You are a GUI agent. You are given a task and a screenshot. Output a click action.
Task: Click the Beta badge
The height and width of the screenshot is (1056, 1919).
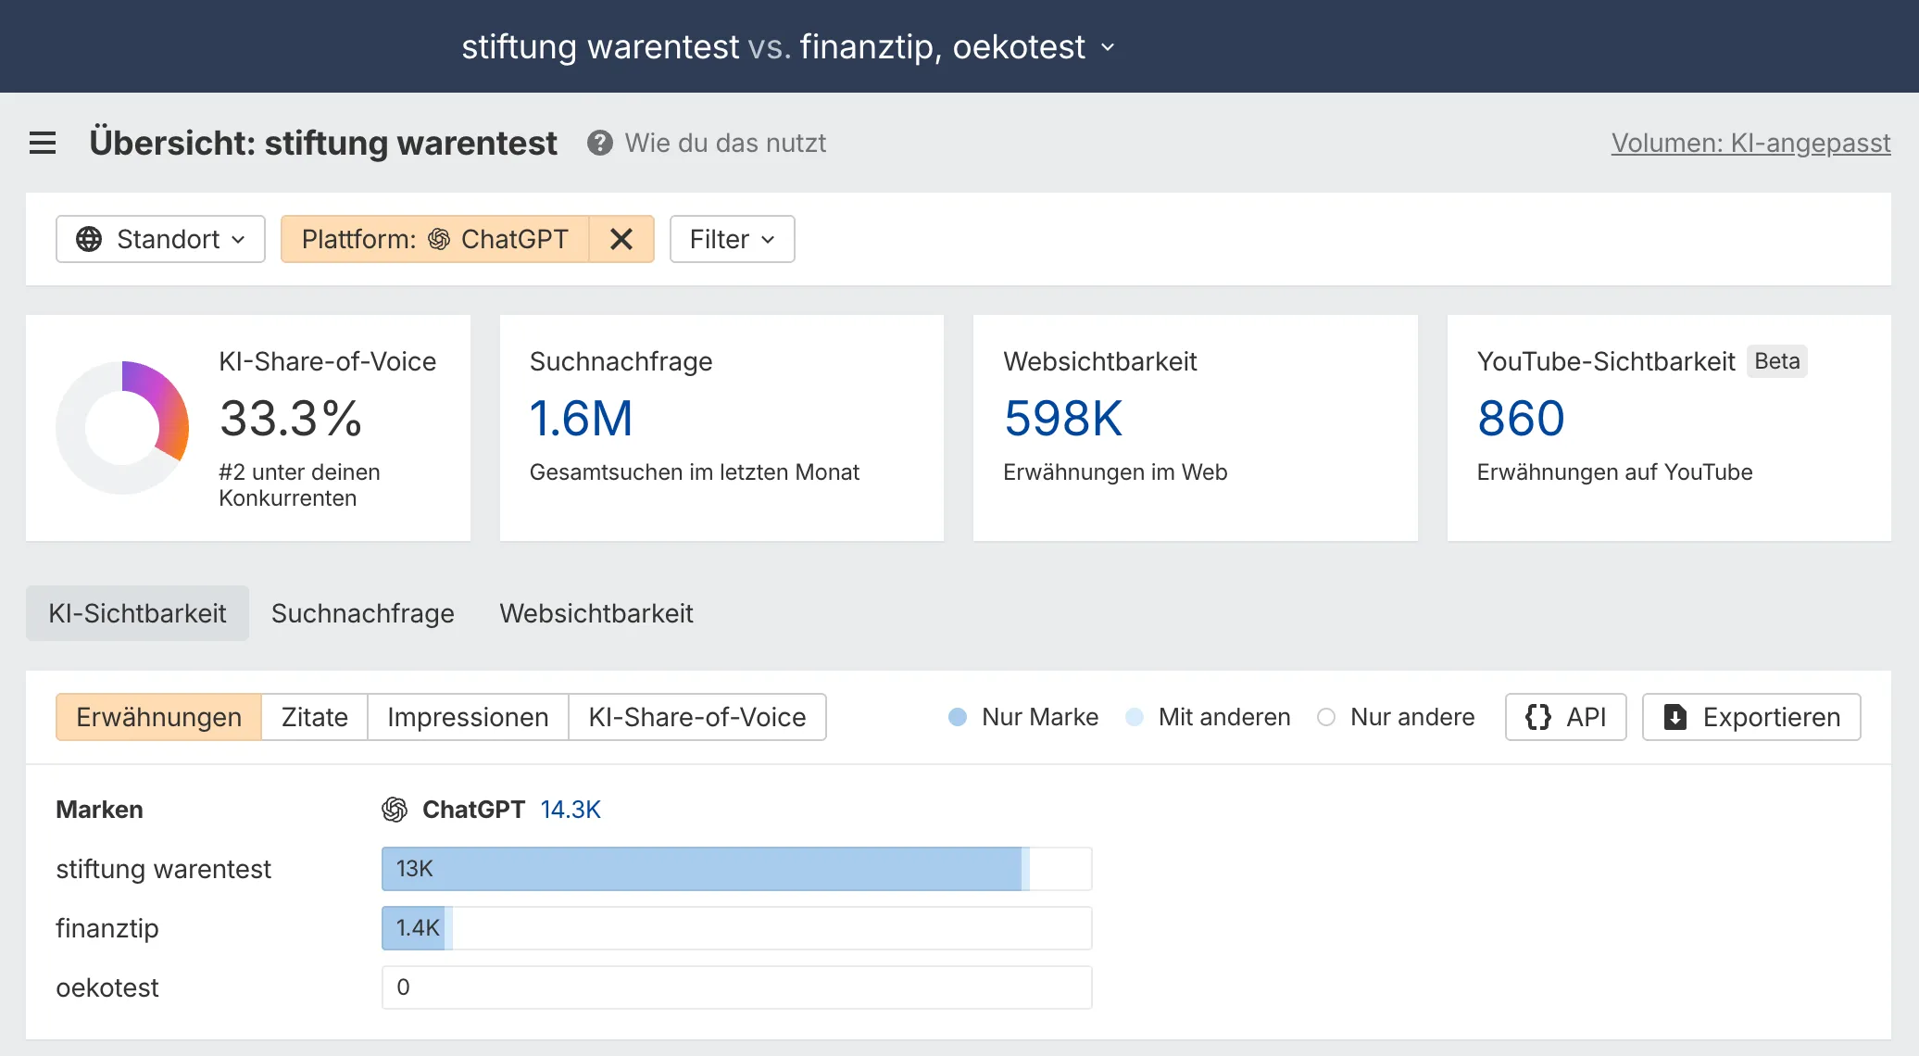pyautogui.click(x=1777, y=361)
